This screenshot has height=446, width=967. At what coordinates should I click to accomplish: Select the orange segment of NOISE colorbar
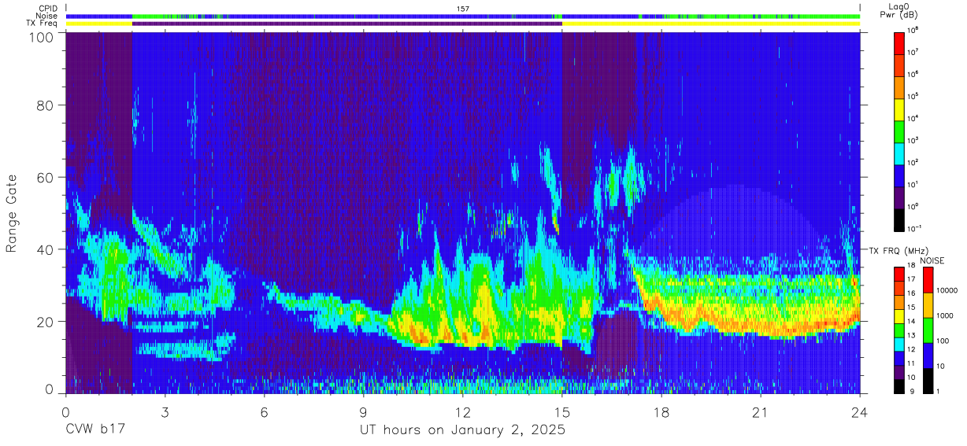point(927,305)
